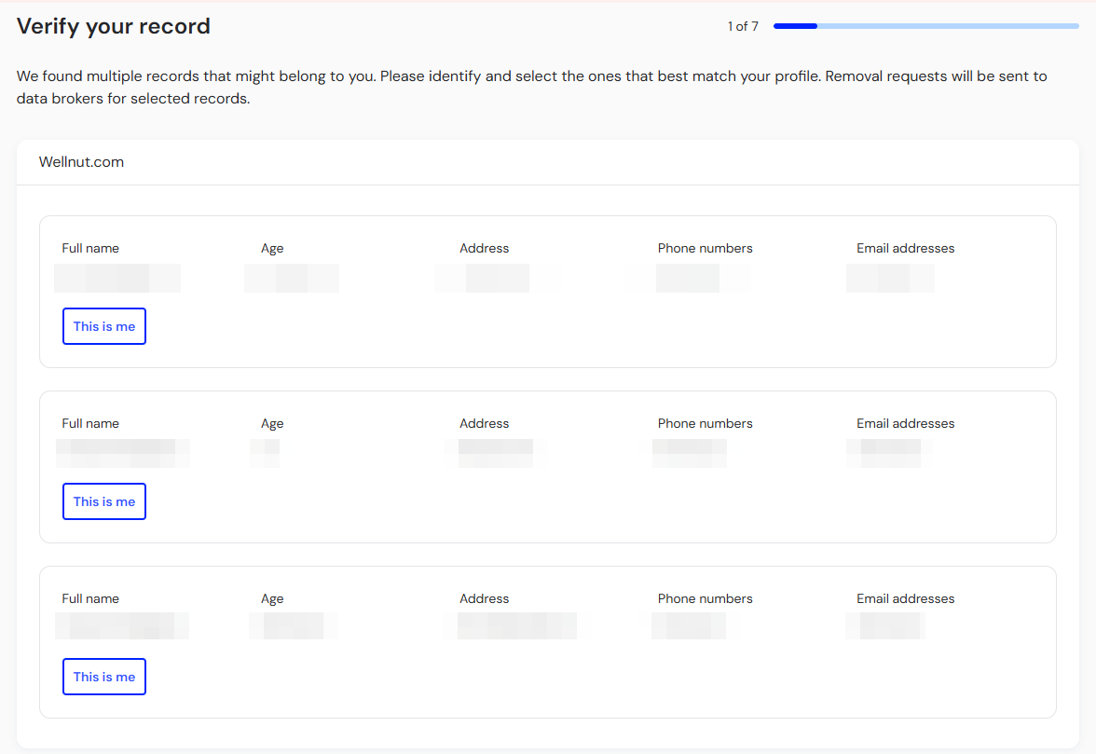The width and height of the screenshot is (1096, 754).
Task: Click the step progress bar at top
Action: point(925,26)
